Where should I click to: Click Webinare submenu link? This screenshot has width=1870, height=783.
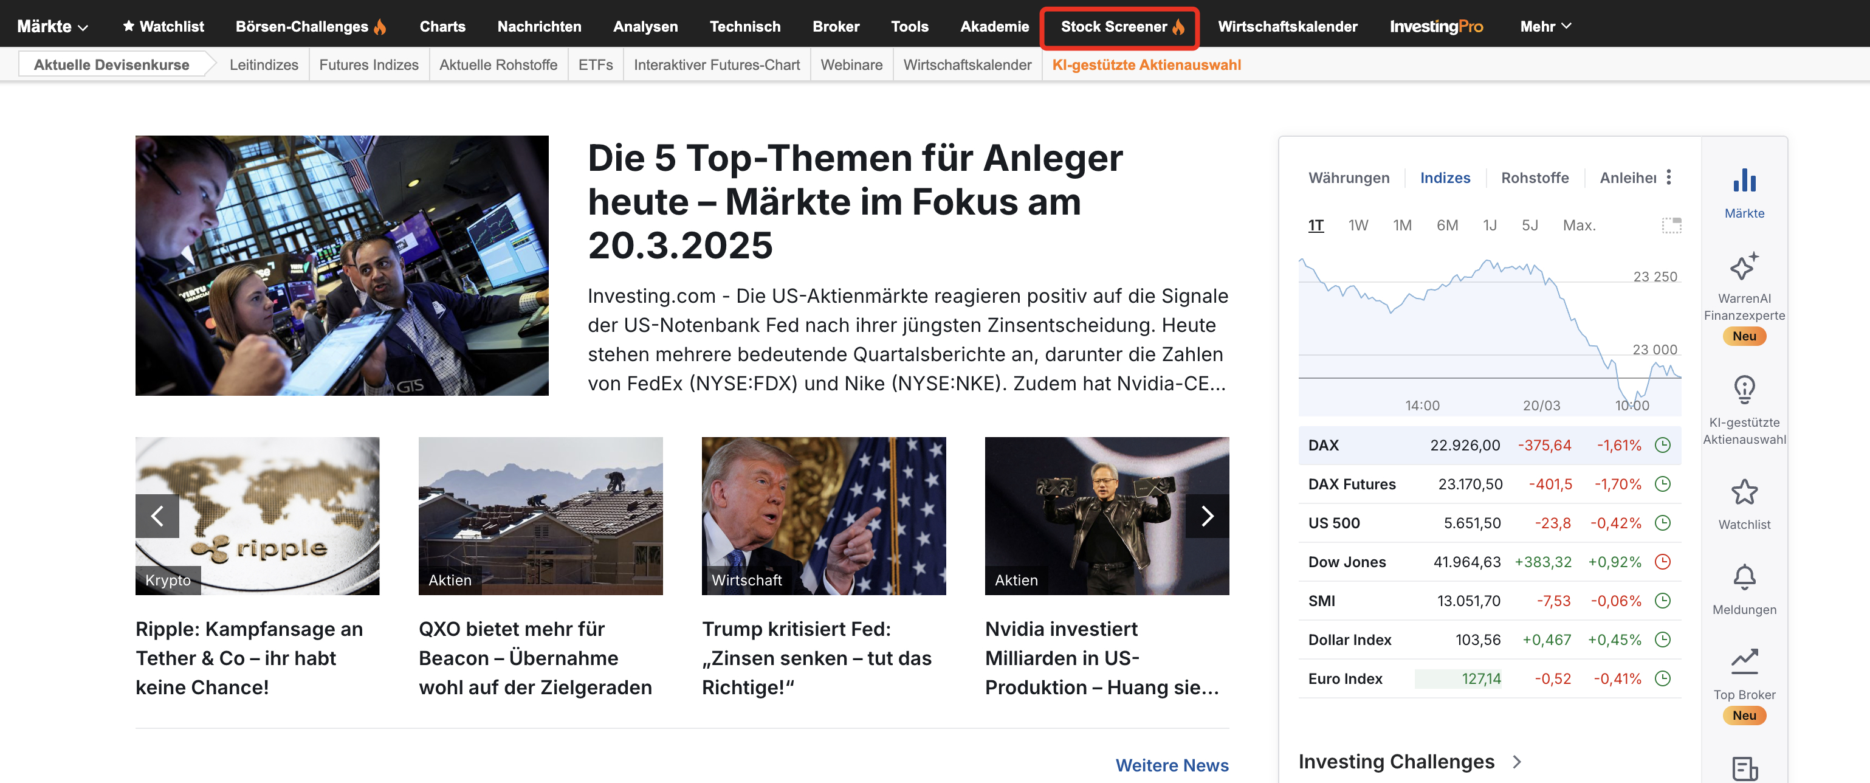coord(851,64)
